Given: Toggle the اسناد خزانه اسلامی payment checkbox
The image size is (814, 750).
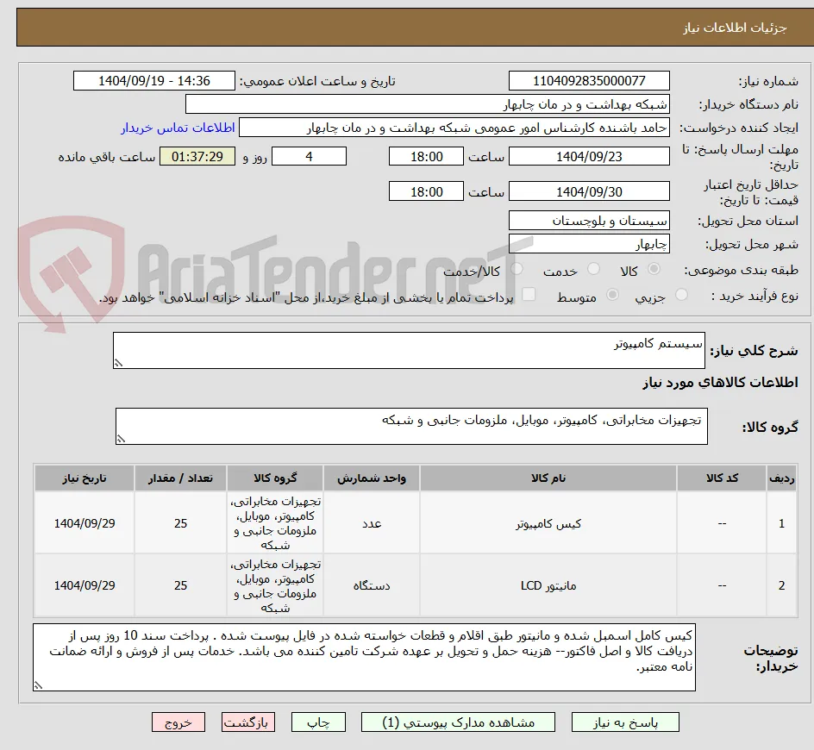Looking at the screenshot, I should coord(529,294).
